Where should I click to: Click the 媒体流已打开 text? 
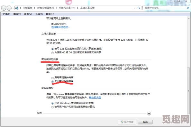[59, 24]
